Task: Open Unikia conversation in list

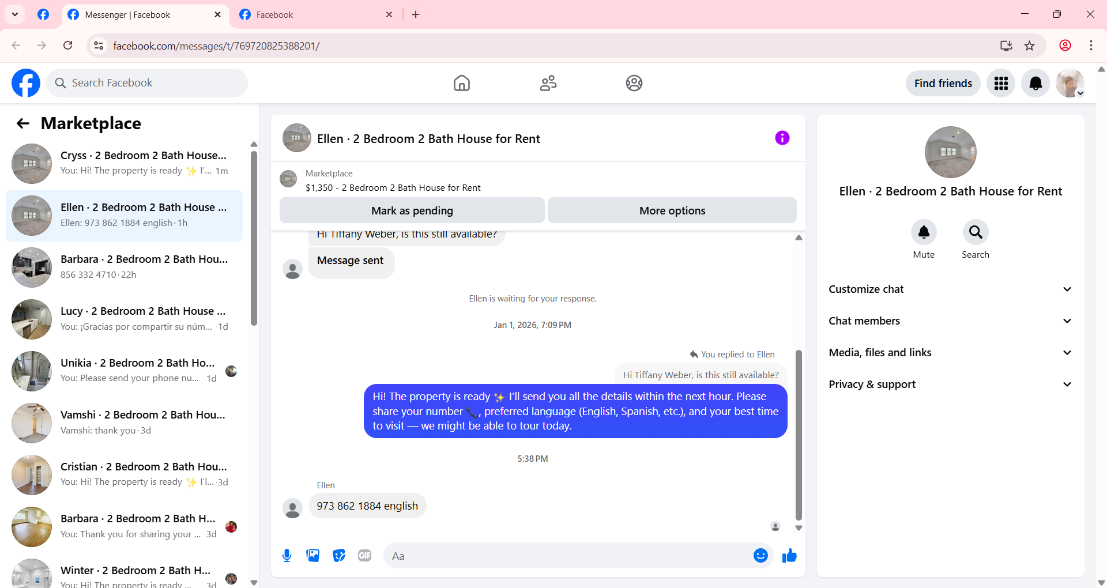Action: [124, 371]
